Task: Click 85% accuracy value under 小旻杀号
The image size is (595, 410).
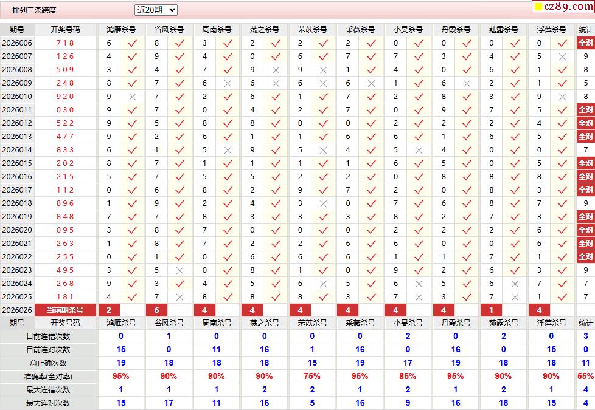Action: (408, 376)
